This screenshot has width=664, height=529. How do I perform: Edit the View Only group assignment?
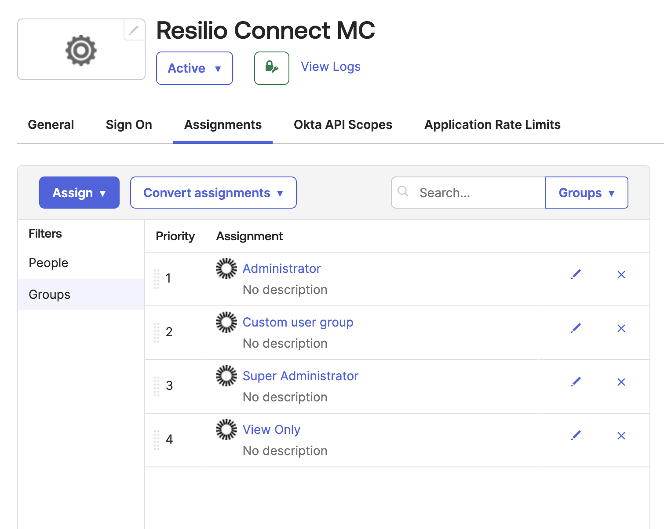coord(576,436)
